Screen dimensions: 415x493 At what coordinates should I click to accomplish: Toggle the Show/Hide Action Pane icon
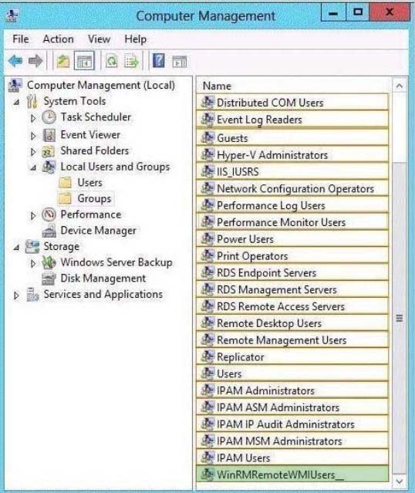(180, 61)
